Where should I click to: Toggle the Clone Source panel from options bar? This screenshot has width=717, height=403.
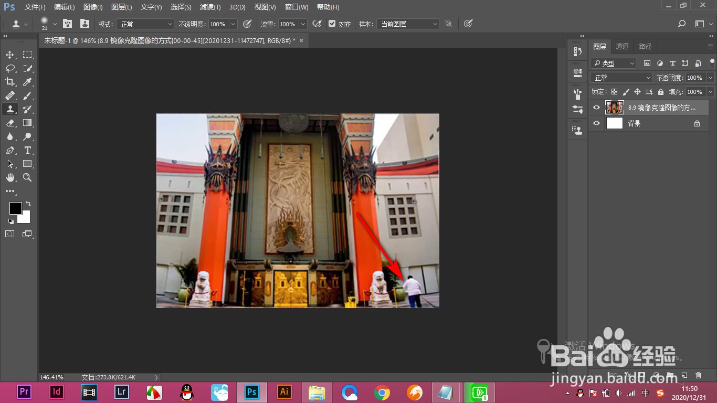pyautogui.click(x=85, y=24)
